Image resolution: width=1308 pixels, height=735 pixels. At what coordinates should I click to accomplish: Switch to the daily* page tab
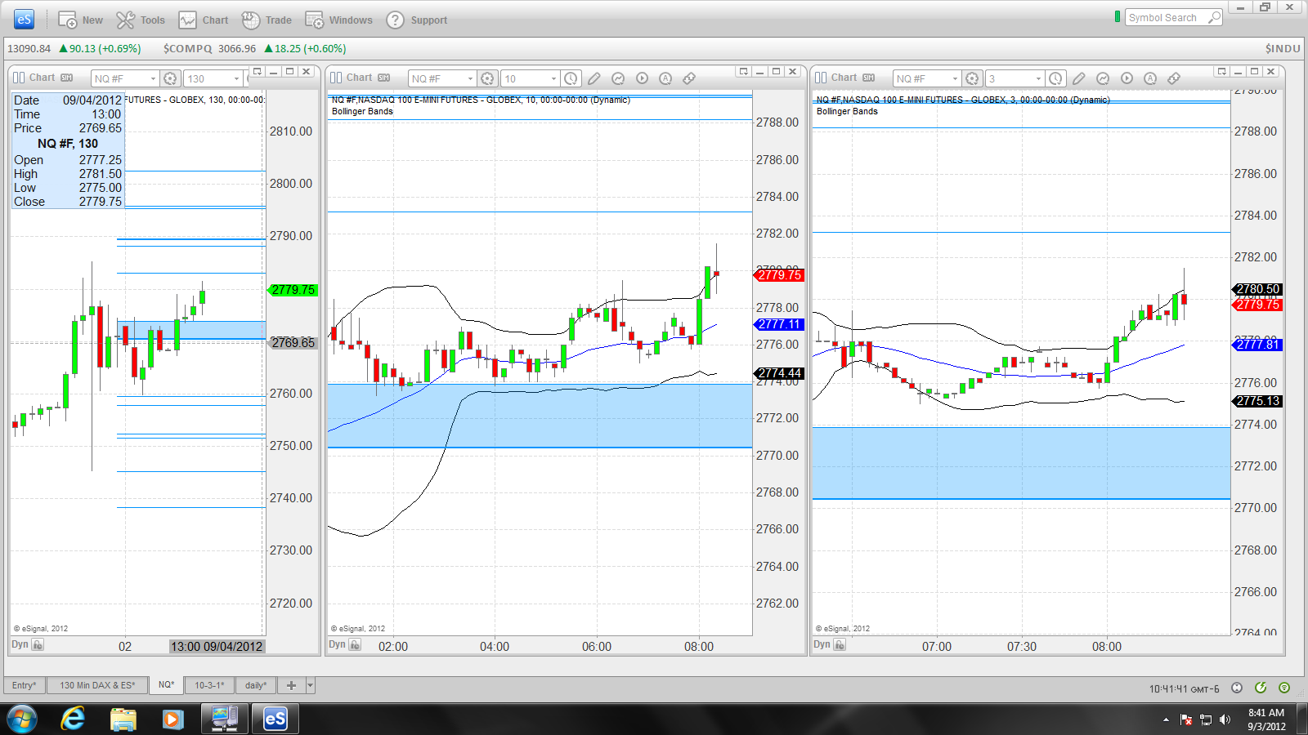(x=256, y=685)
